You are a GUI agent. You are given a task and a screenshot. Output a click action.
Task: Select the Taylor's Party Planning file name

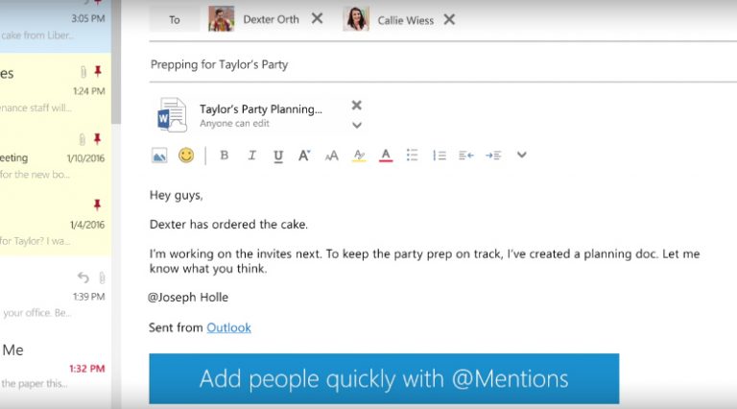pyautogui.click(x=261, y=109)
